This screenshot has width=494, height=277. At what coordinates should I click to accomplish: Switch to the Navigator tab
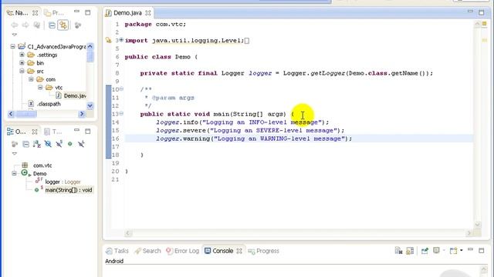click(18, 13)
